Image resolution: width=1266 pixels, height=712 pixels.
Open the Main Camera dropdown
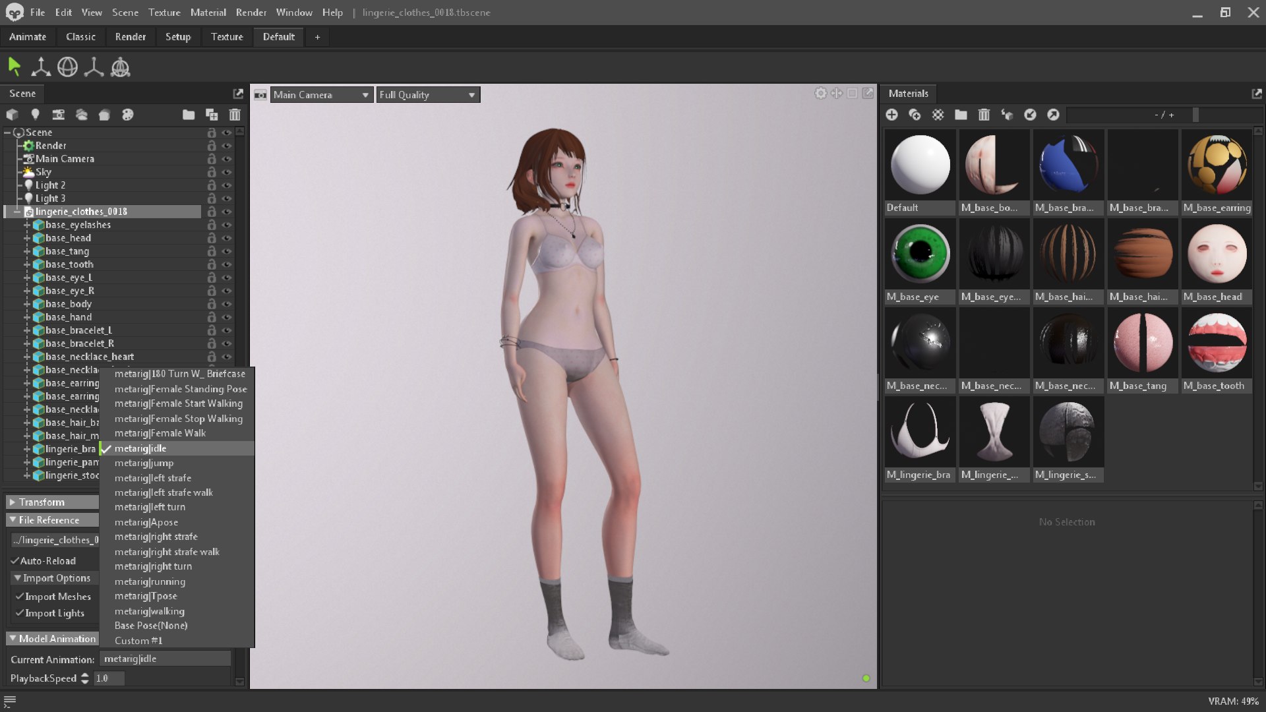pos(321,95)
